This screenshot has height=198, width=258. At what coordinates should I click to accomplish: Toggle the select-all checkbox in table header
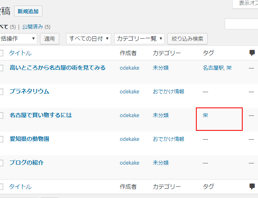[1, 53]
